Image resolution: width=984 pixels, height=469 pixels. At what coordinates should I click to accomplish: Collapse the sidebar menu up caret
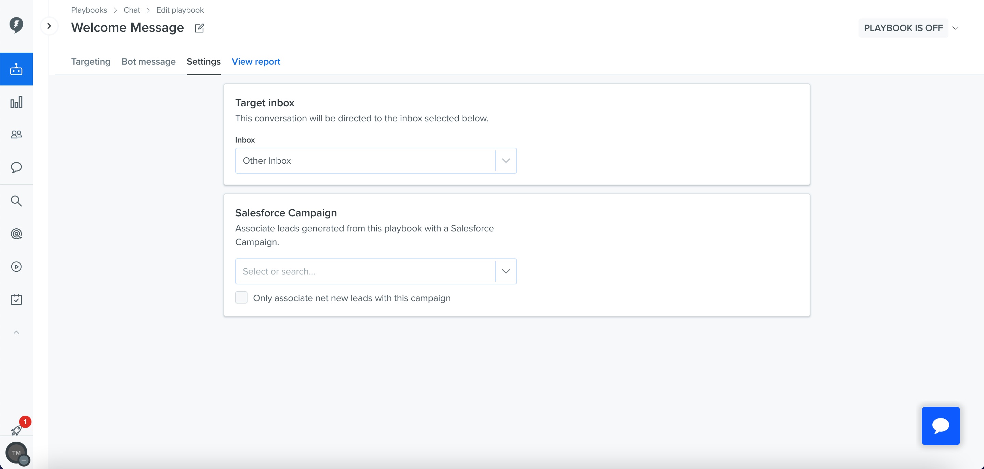tap(16, 332)
